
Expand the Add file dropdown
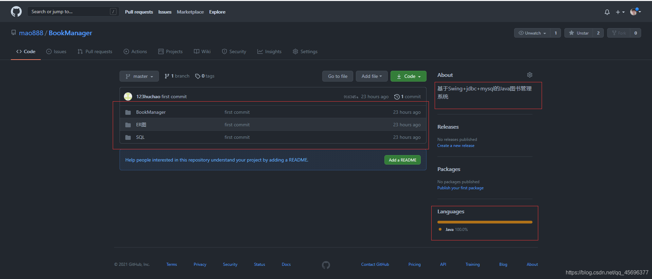coord(372,76)
